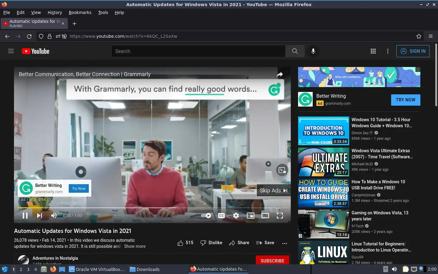Image resolution: width=438 pixels, height=274 pixels.
Task: Open tracking protection shield icon
Action: pos(41,36)
